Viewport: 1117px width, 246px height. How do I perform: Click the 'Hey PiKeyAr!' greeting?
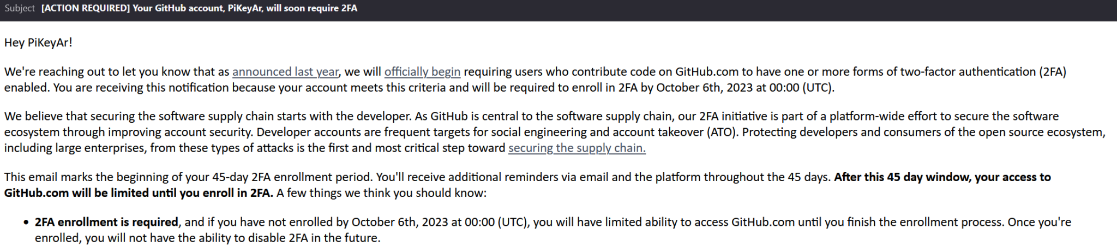[x=38, y=42]
